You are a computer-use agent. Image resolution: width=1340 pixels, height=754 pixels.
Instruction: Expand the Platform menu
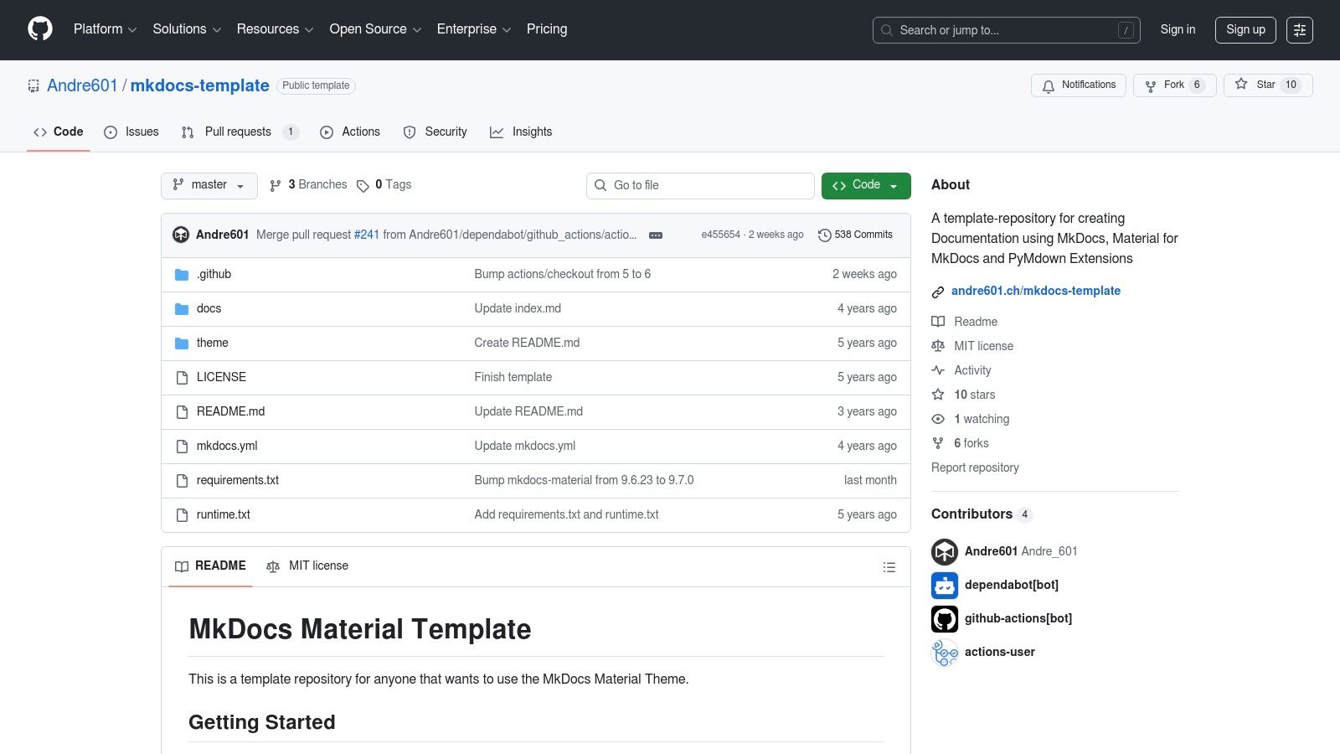click(x=105, y=29)
